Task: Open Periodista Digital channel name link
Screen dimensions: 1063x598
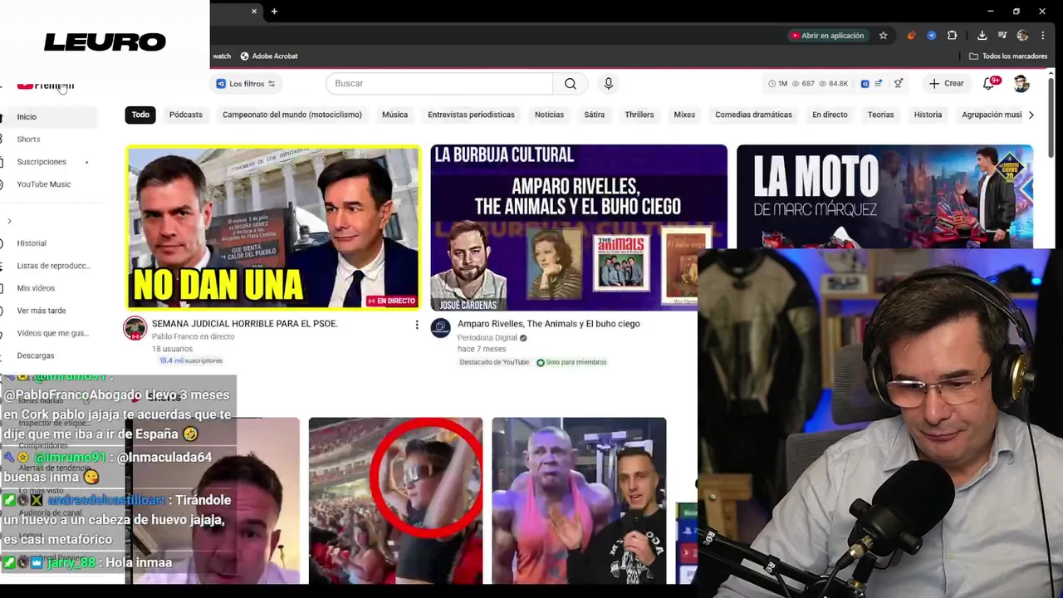Action: [487, 338]
